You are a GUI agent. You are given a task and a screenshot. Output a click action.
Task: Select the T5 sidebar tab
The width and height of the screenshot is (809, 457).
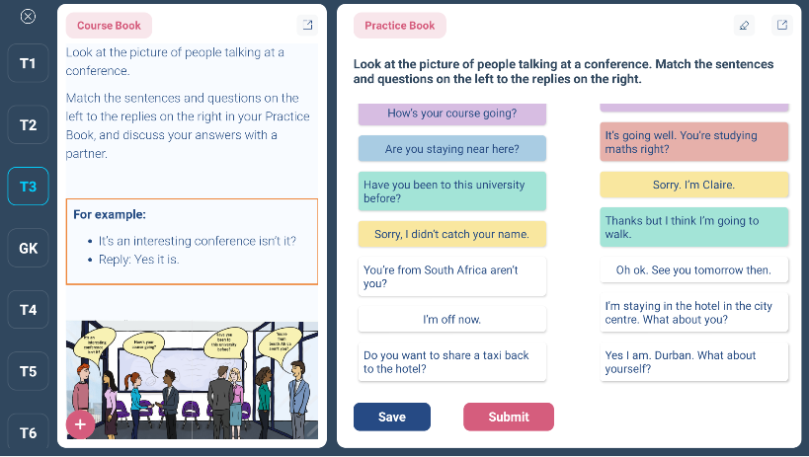point(28,371)
